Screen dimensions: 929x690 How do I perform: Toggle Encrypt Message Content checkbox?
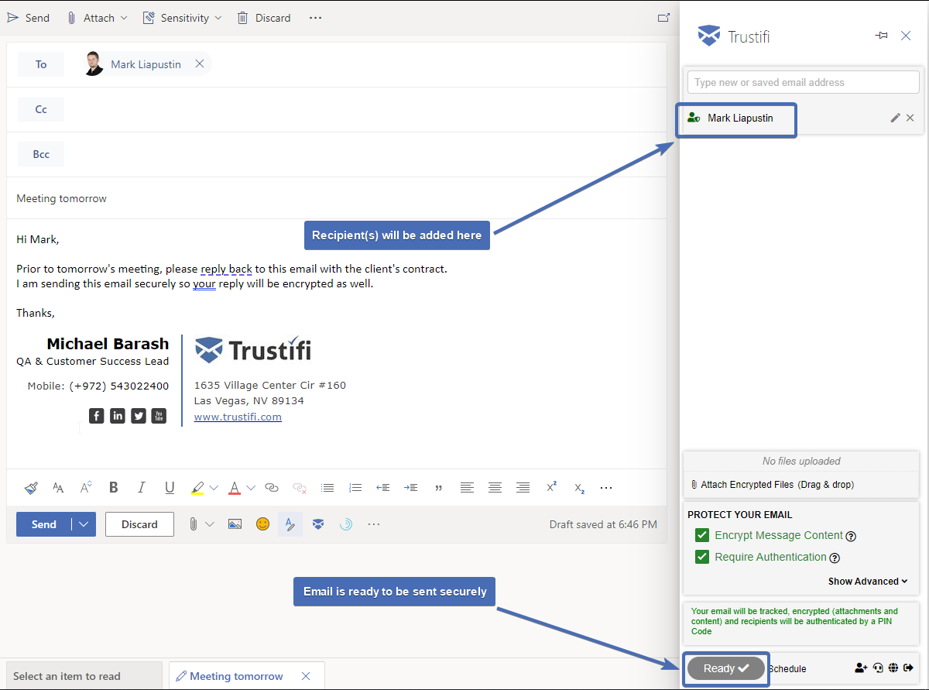coord(702,535)
